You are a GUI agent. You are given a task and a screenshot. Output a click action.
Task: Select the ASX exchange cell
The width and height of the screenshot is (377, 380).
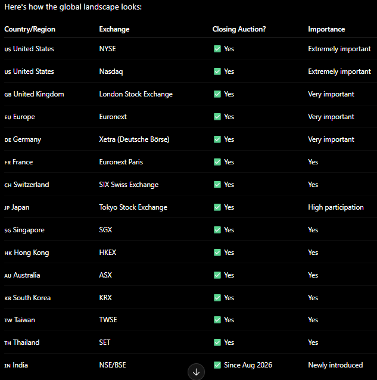coord(105,275)
